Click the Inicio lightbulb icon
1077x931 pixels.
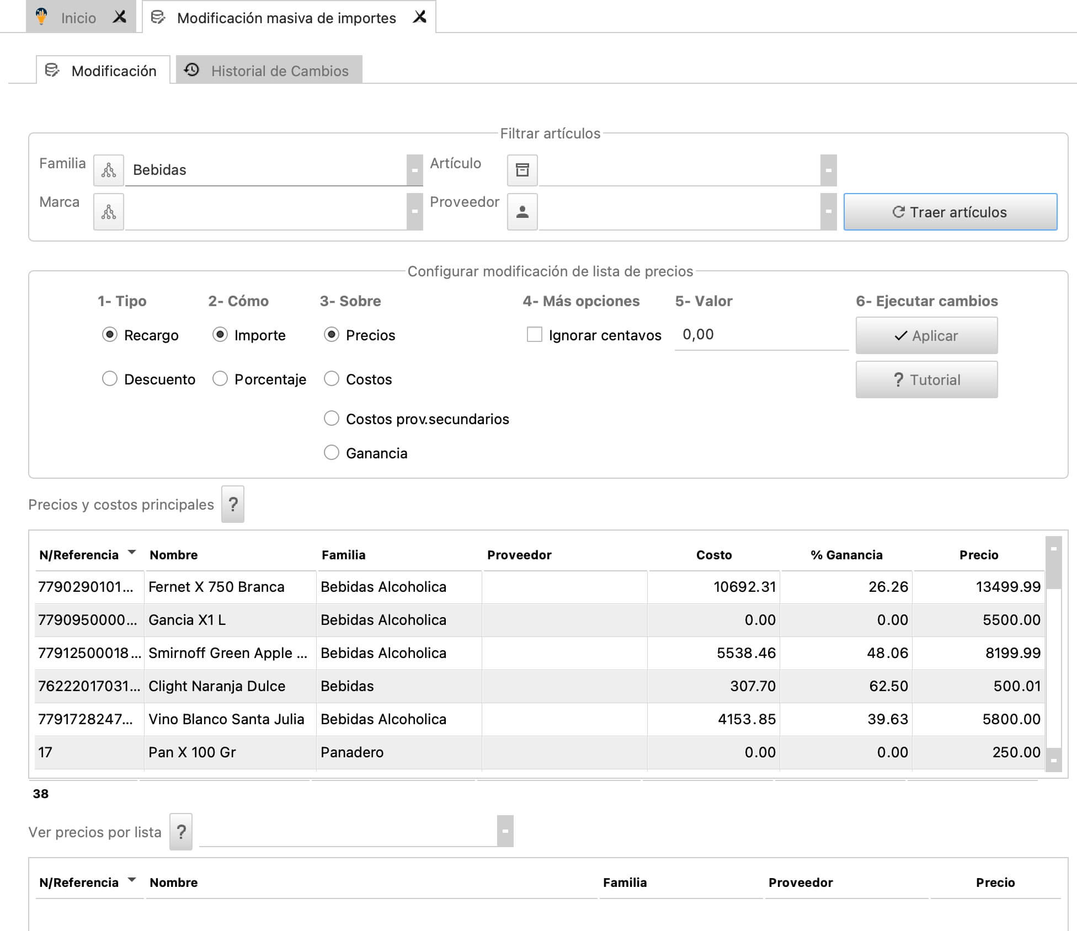pyautogui.click(x=41, y=17)
